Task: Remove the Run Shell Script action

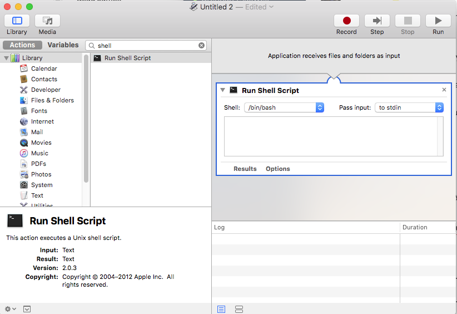Action: pos(444,90)
